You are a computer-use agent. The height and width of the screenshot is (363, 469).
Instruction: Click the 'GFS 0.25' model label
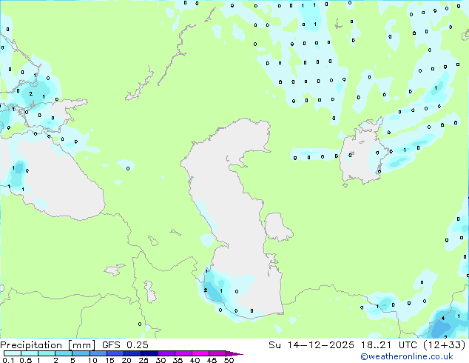[125, 345]
